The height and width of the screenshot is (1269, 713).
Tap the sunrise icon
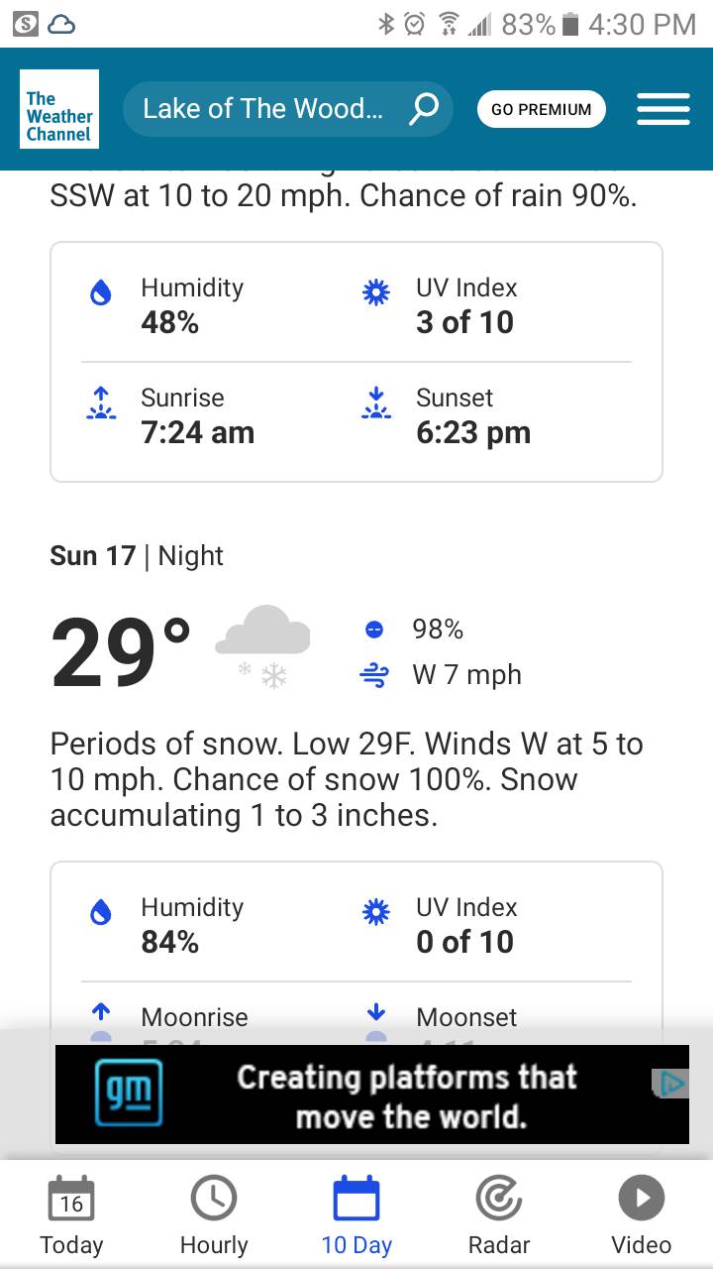[100, 404]
